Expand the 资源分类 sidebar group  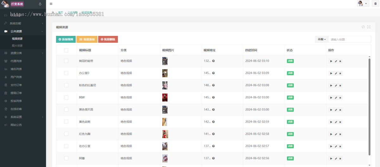pos(23,53)
